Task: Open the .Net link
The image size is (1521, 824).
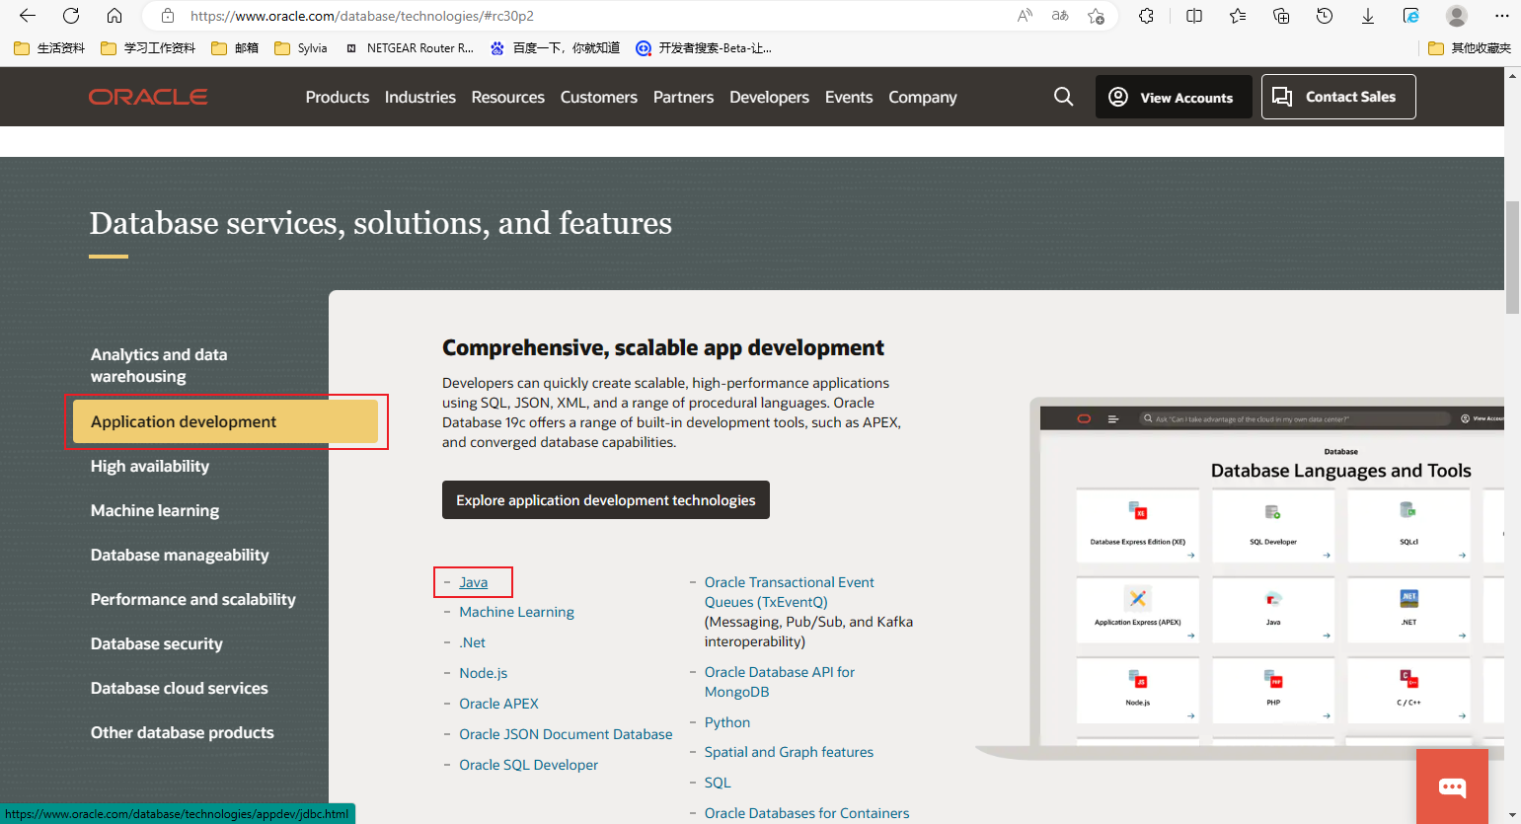Action: click(473, 642)
